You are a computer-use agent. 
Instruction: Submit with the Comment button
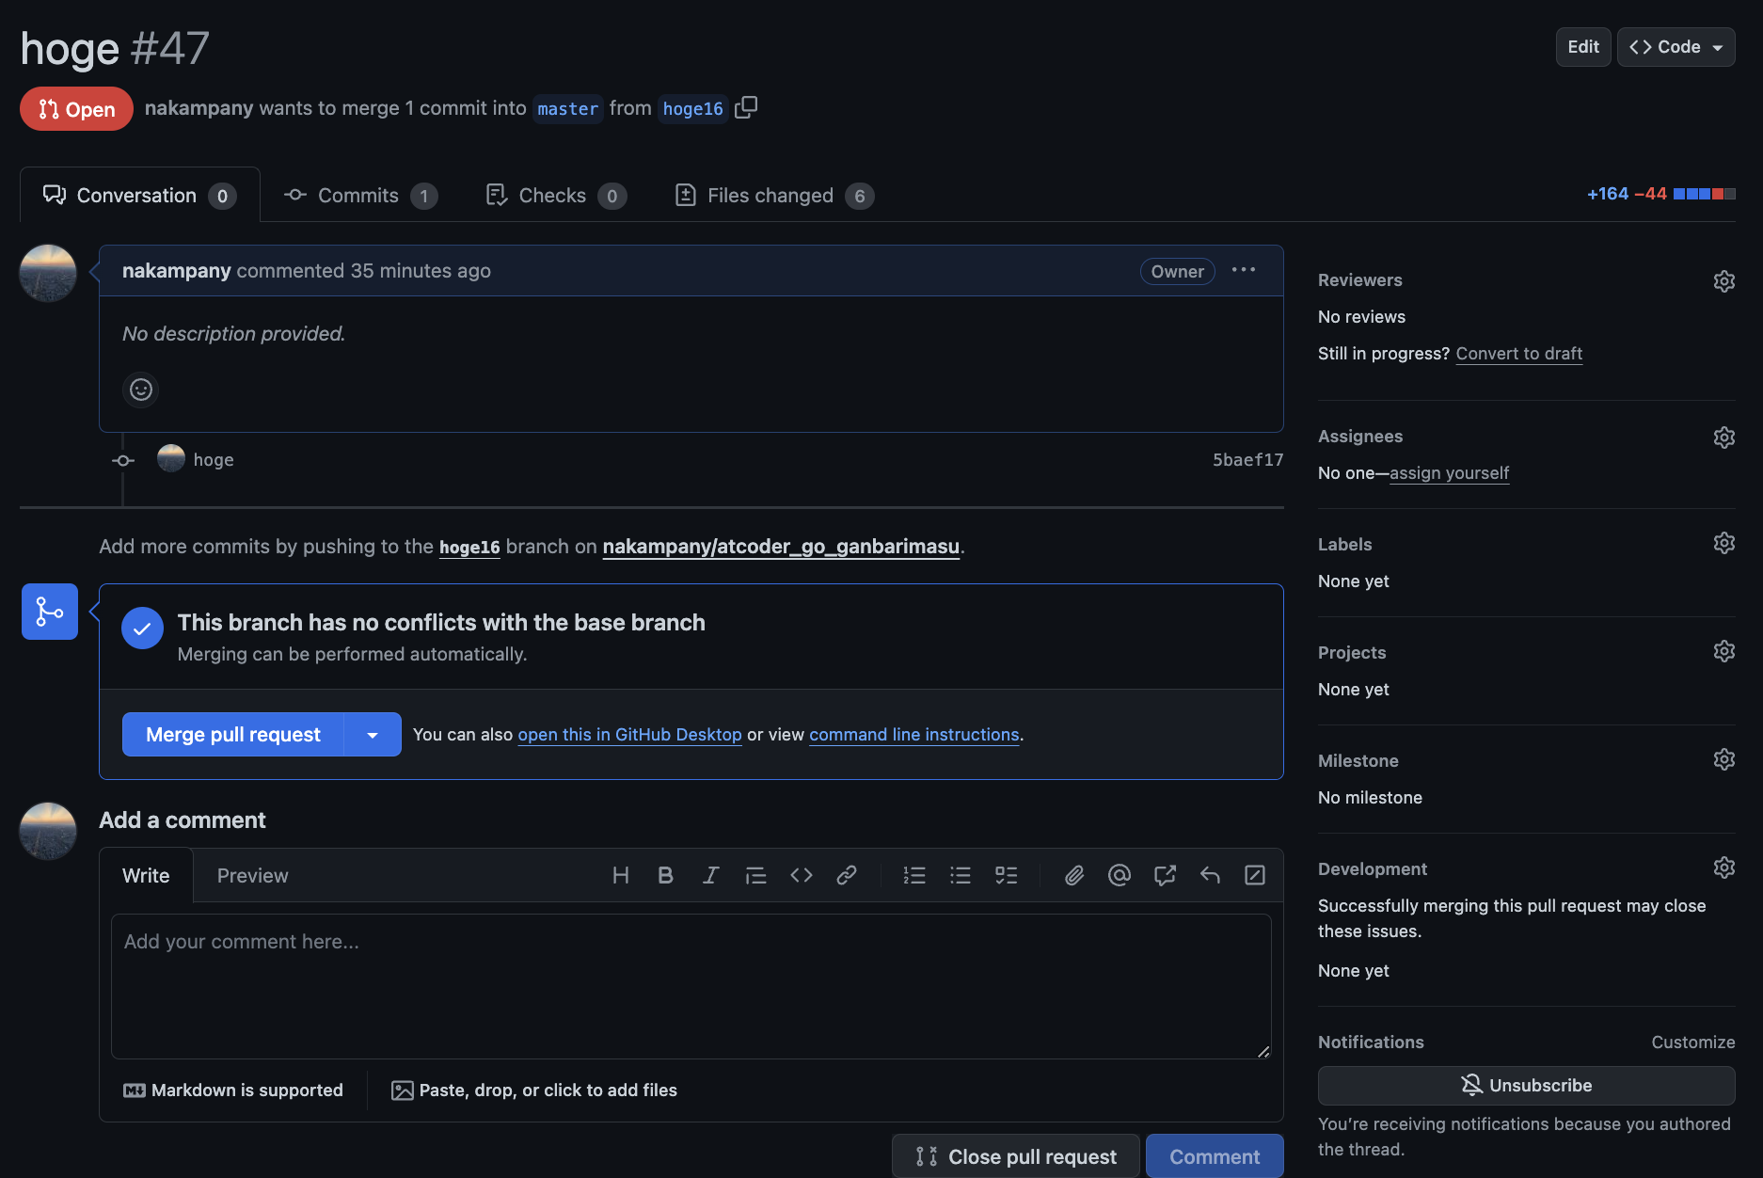coord(1215,1156)
